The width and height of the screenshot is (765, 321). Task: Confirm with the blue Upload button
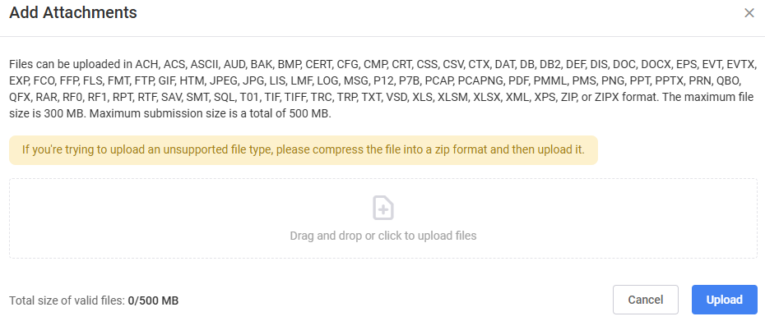click(x=724, y=300)
